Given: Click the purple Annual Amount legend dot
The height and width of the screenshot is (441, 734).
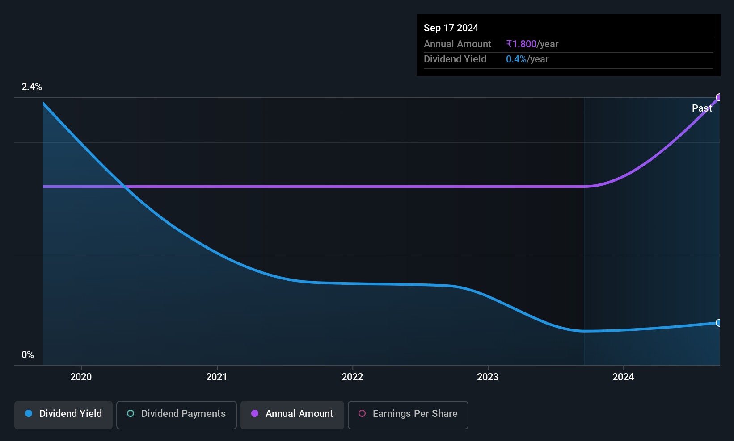Looking at the screenshot, I should [x=255, y=413].
